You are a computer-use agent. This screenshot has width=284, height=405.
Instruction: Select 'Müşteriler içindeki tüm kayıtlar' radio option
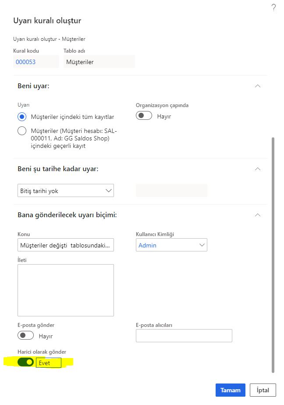(x=22, y=117)
